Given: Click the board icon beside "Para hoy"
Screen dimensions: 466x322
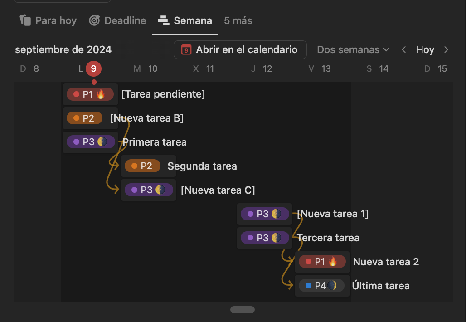Looking at the screenshot, I should pyautogui.click(x=26, y=20).
